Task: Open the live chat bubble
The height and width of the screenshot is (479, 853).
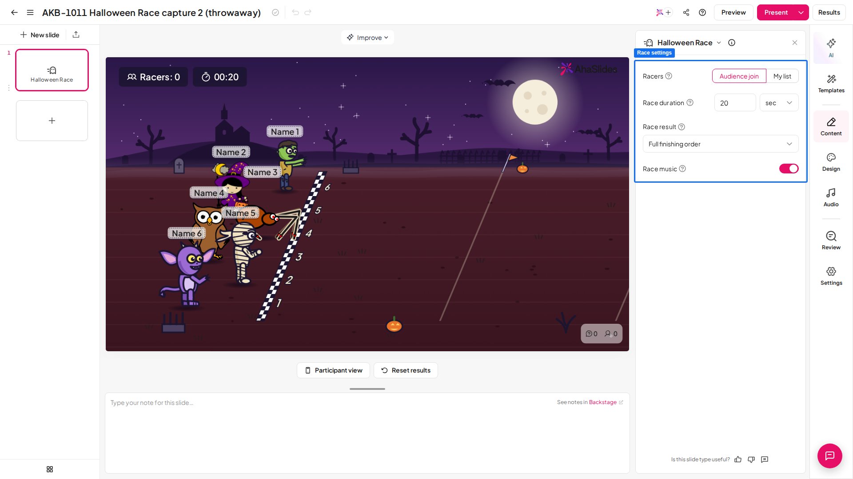Action: click(830, 456)
